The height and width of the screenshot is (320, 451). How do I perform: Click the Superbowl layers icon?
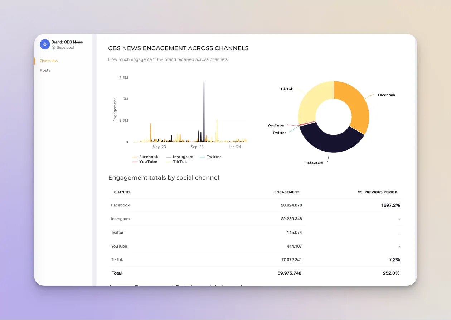(53, 47)
